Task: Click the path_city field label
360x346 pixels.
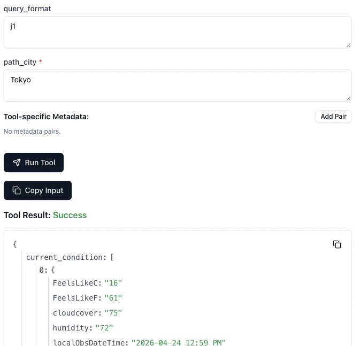Action: click(x=20, y=62)
